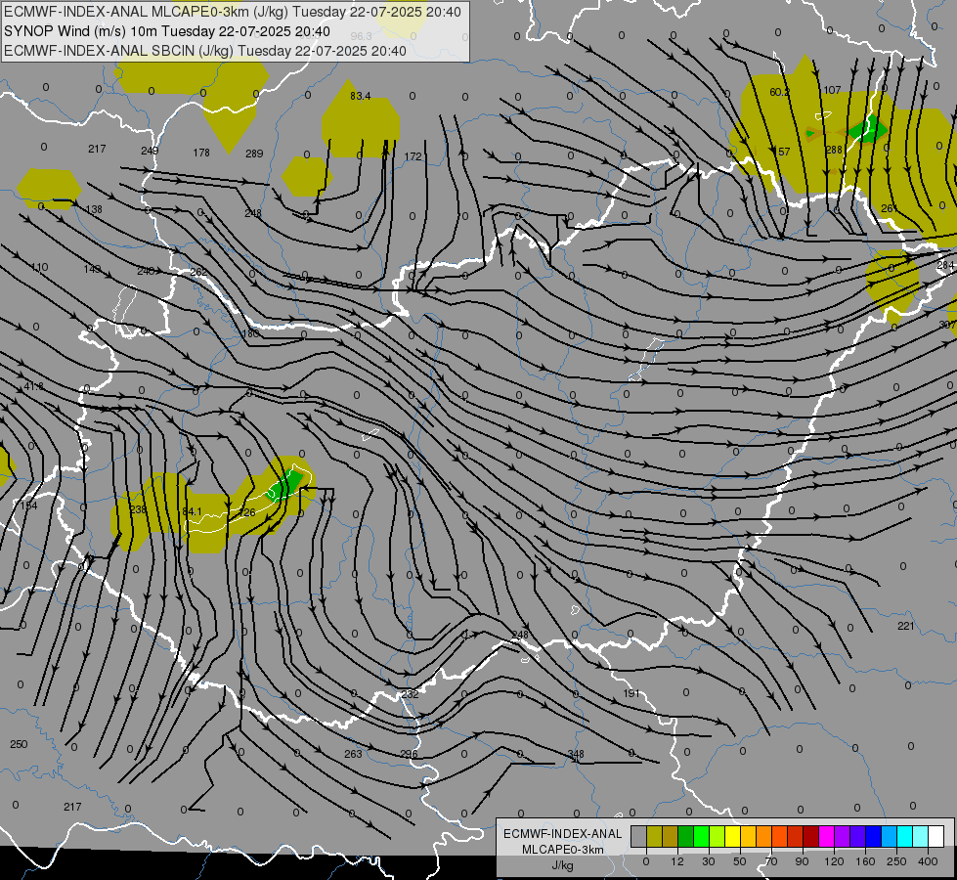Click the '84.1' map value
This screenshot has width=957, height=880.
point(192,511)
